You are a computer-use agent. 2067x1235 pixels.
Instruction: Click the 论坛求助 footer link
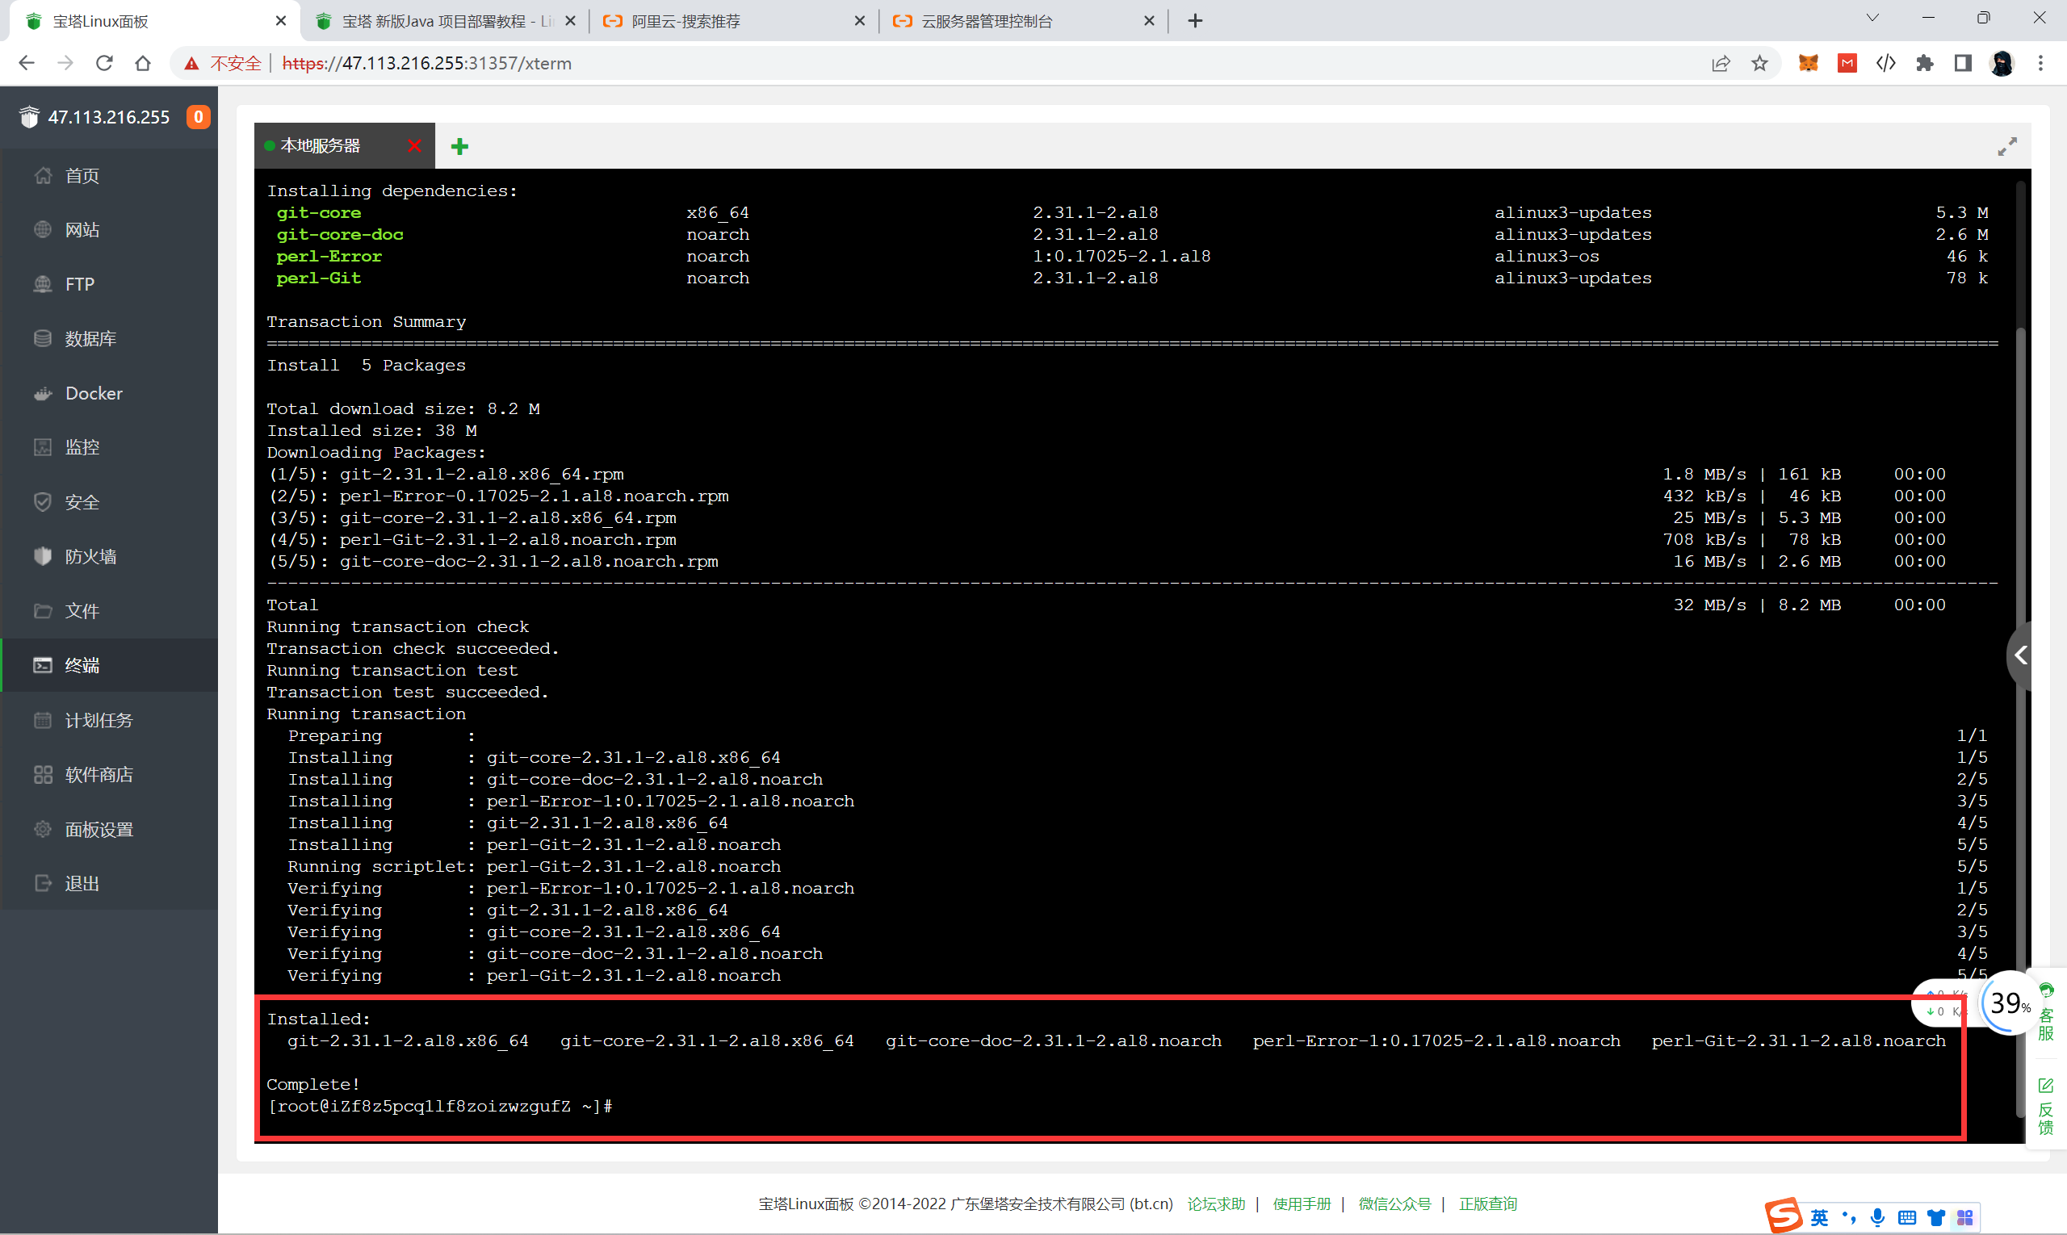pos(1215,1204)
